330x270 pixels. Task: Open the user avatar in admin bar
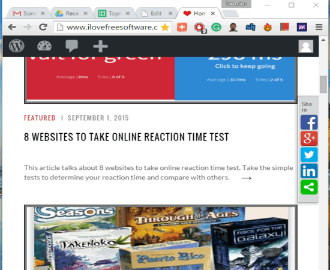(306, 46)
